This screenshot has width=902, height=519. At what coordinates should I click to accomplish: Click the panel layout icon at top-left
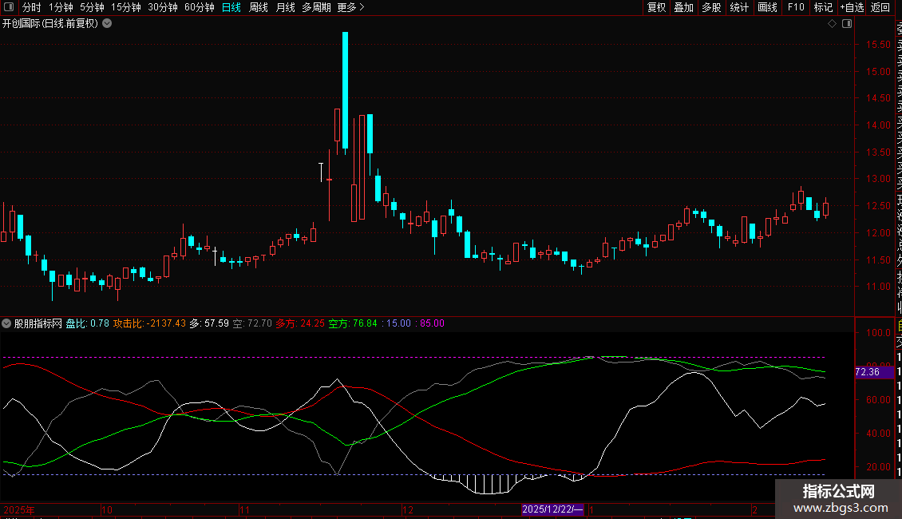tap(9, 7)
